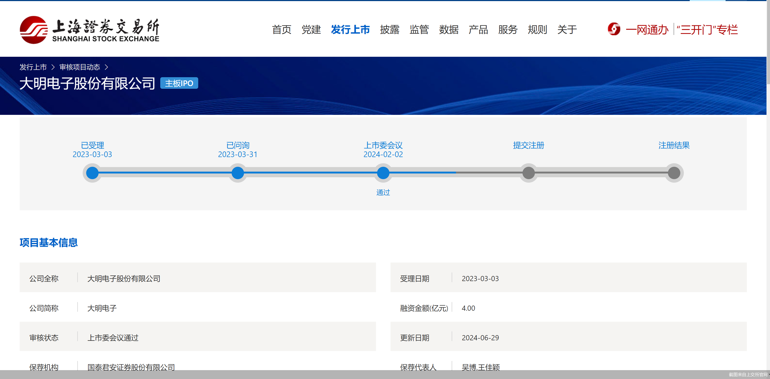This screenshot has width=770, height=379.
Task: Open the 披露 menu
Action: (389, 30)
